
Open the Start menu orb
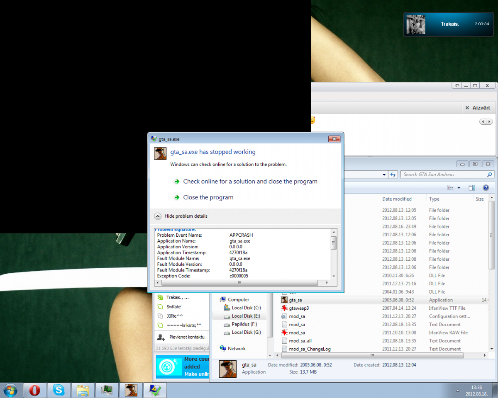click(10, 390)
